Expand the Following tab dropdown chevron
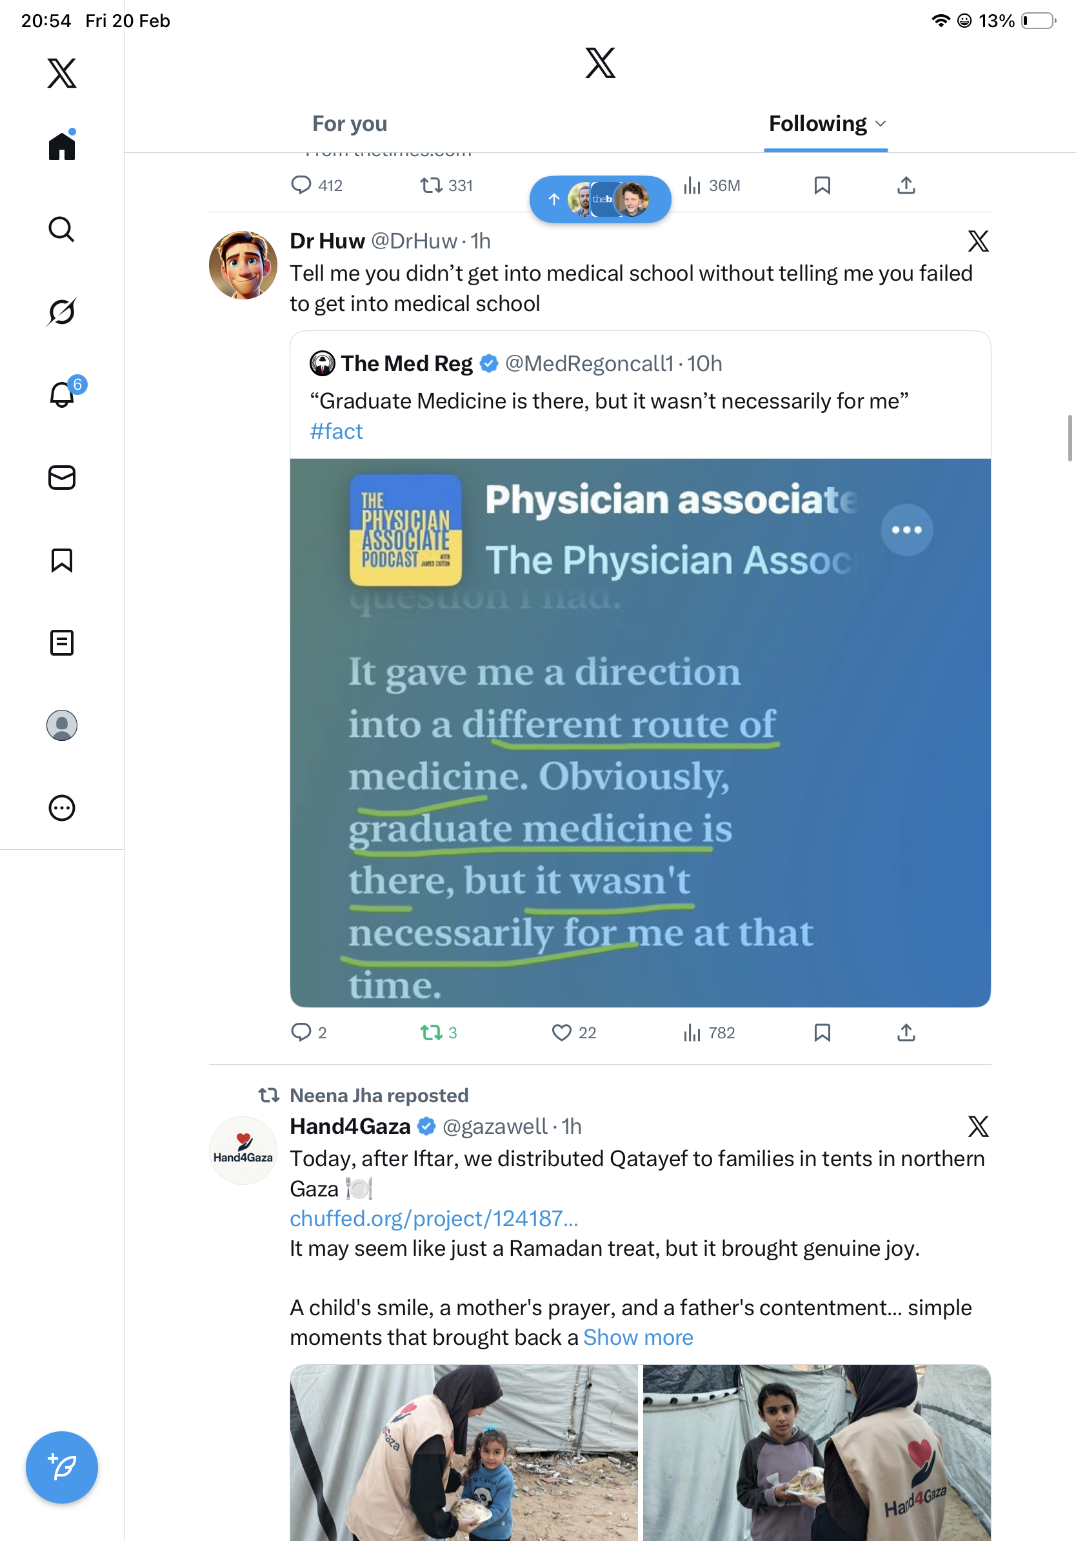The width and height of the screenshot is (1076, 1541). coord(881,123)
